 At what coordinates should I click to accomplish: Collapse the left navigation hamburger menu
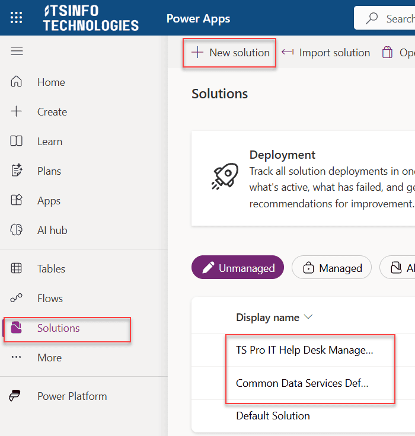pos(17,51)
